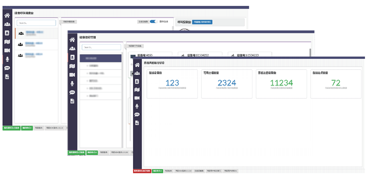Open the card showing 11234 registered devices

[281, 84]
